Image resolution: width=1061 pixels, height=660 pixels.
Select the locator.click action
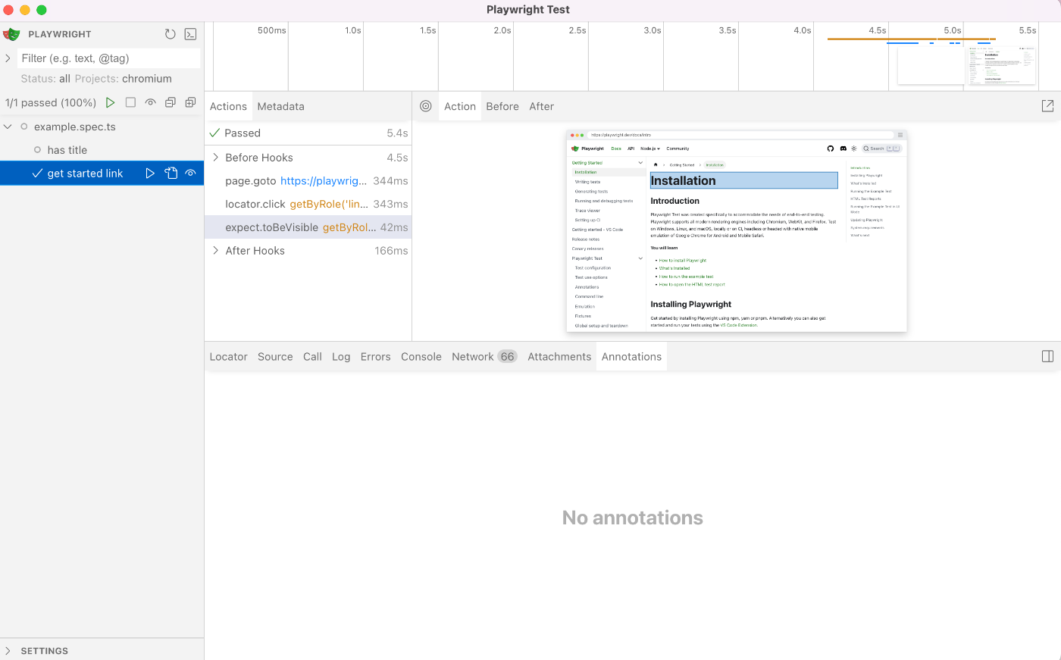click(x=308, y=205)
